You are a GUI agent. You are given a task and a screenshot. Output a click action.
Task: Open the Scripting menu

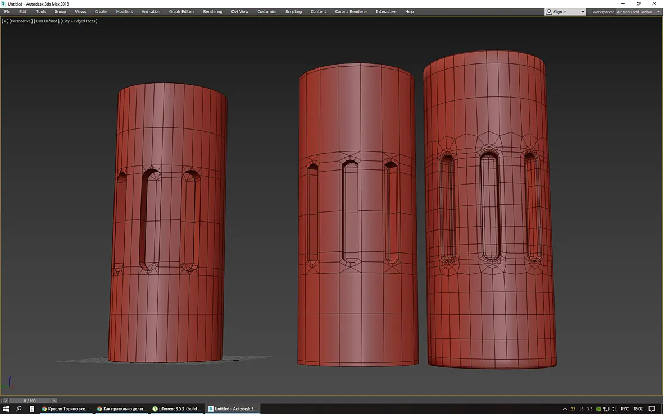click(293, 12)
